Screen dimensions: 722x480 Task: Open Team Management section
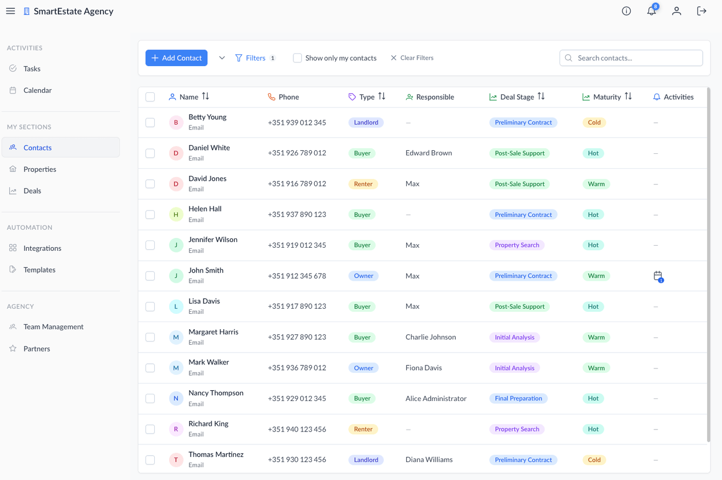tap(53, 327)
